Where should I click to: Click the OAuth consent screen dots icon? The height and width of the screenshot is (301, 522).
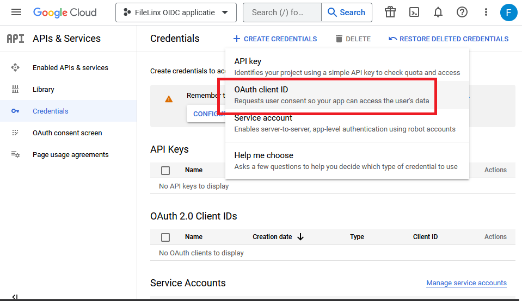15,133
